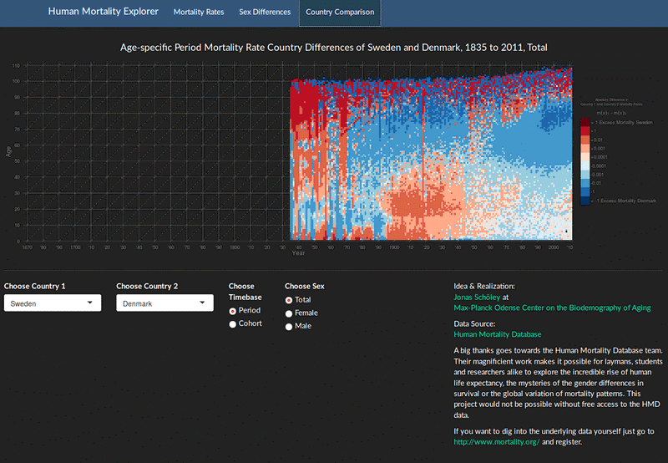668x463 pixels.
Task: Click the Choose Timebase label
Action: [x=245, y=292]
